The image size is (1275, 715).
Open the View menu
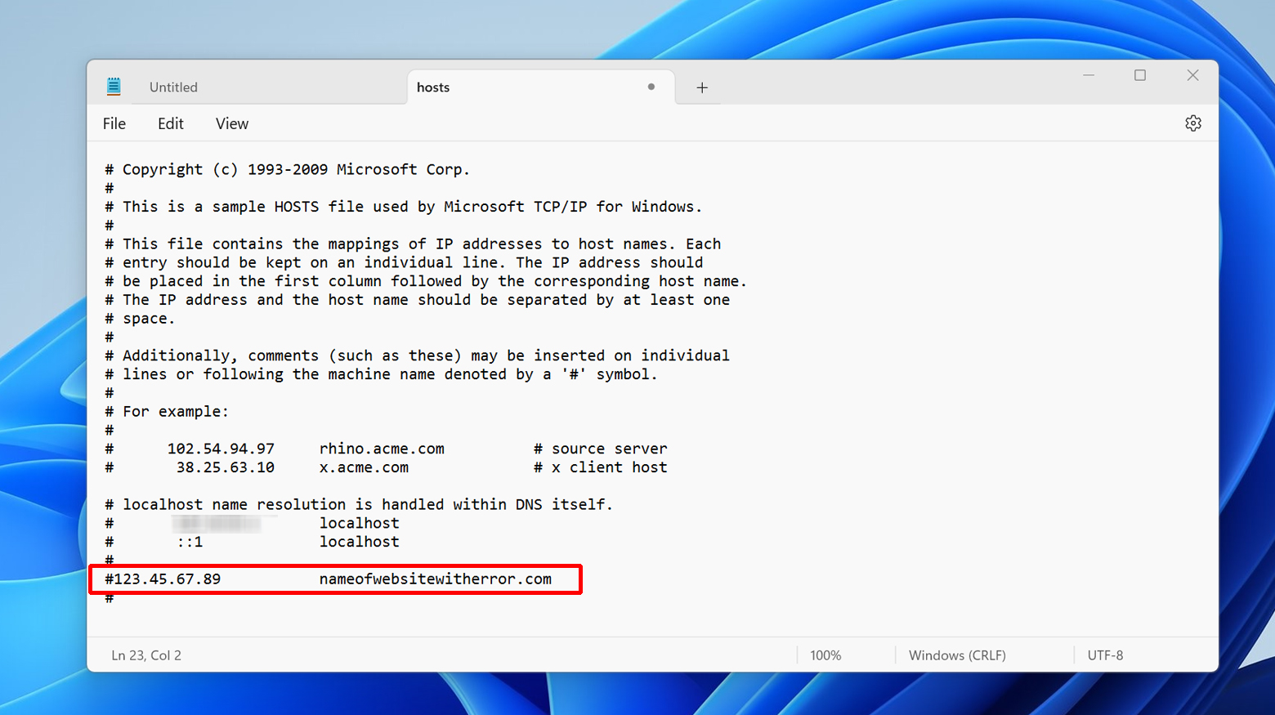(232, 123)
